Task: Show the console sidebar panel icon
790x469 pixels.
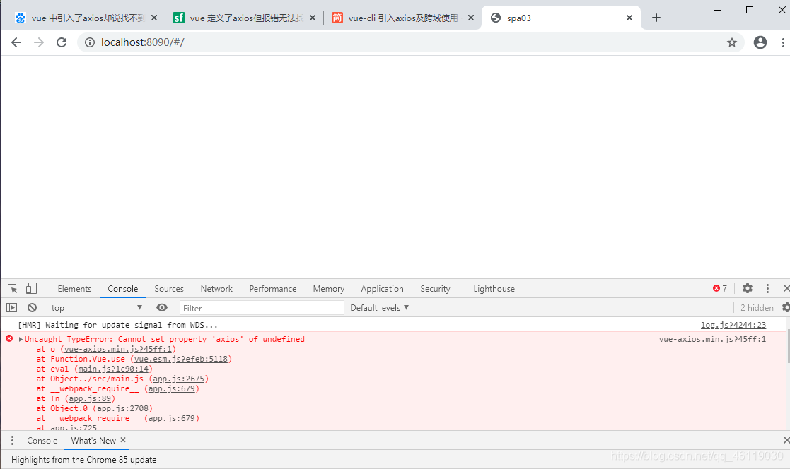Action: (12, 308)
